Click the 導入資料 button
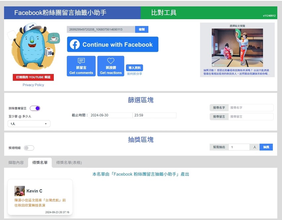Image resolution: width=282 pixels, height=220 pixels. point(134,68)
